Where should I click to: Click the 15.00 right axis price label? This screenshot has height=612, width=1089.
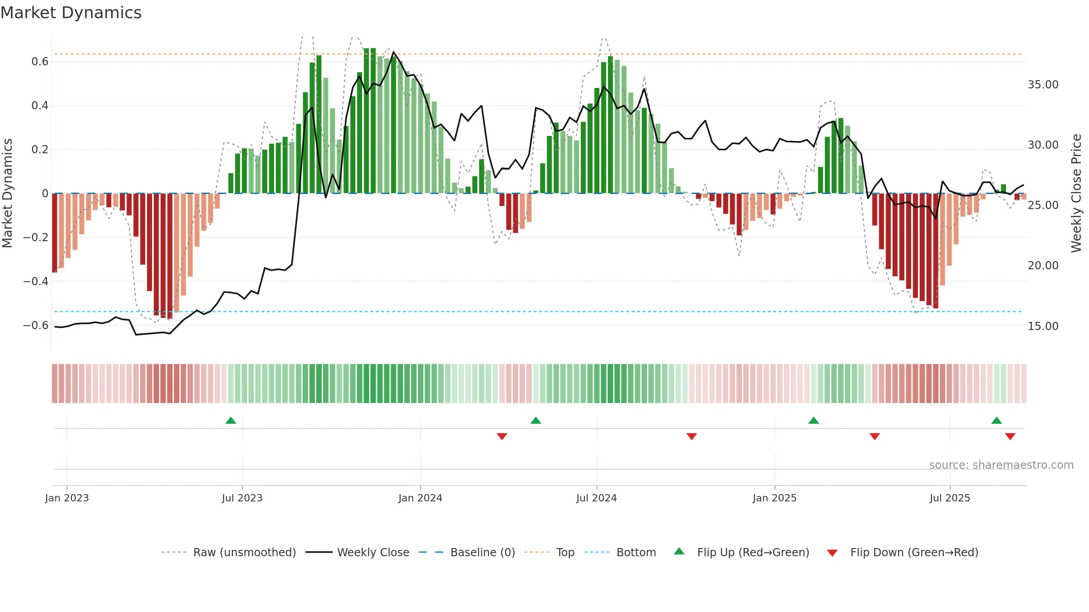[x=1043, y=326]
